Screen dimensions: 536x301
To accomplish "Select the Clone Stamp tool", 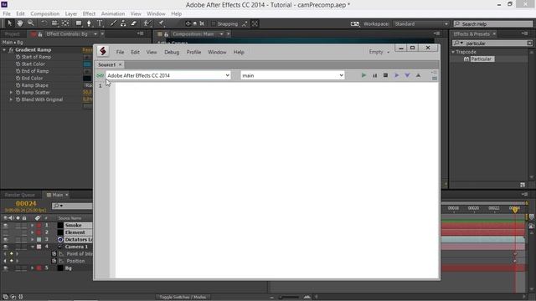I will pos(123,23).
